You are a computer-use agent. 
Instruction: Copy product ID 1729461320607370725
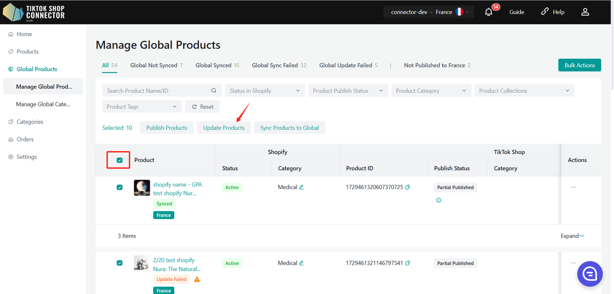click(408, 187)
